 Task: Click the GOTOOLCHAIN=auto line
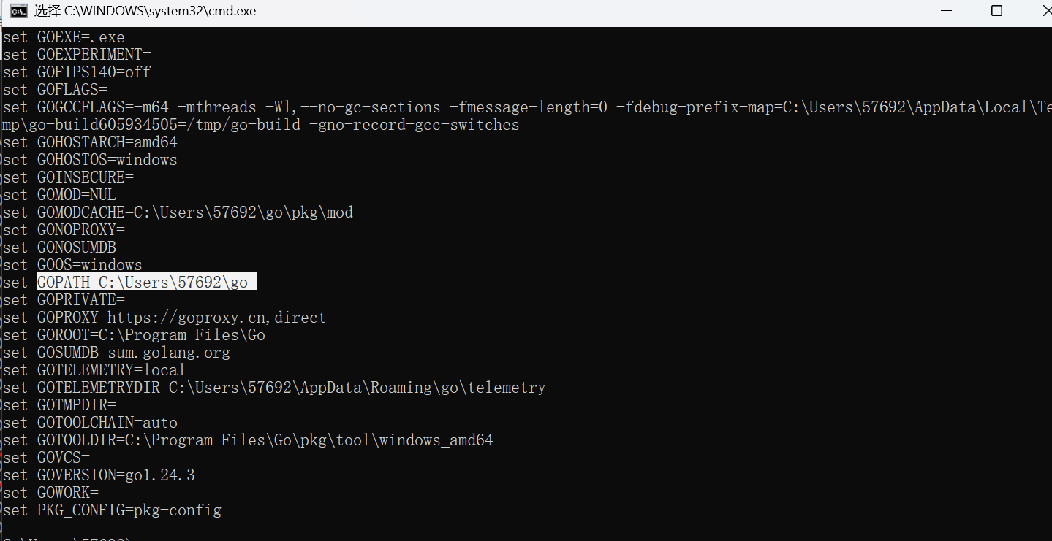[90, 423]
